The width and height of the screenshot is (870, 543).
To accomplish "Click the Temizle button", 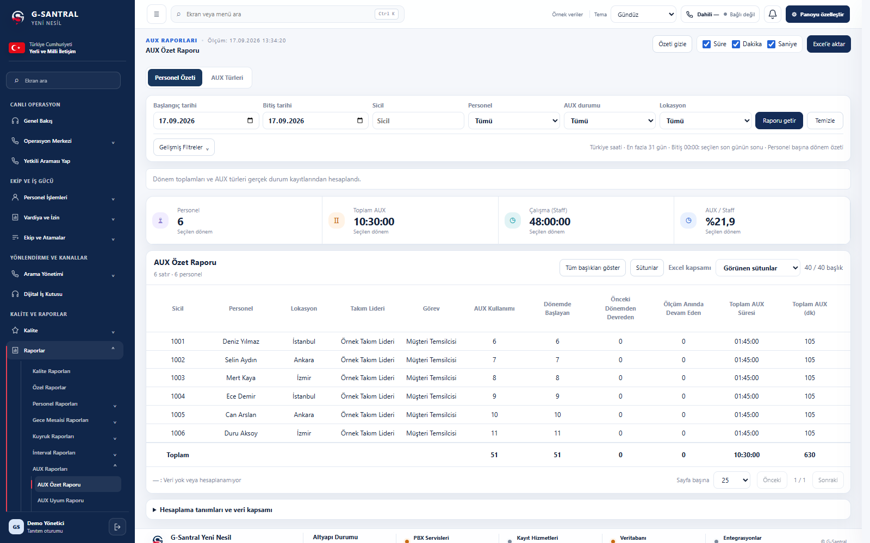I will (825, 121).
